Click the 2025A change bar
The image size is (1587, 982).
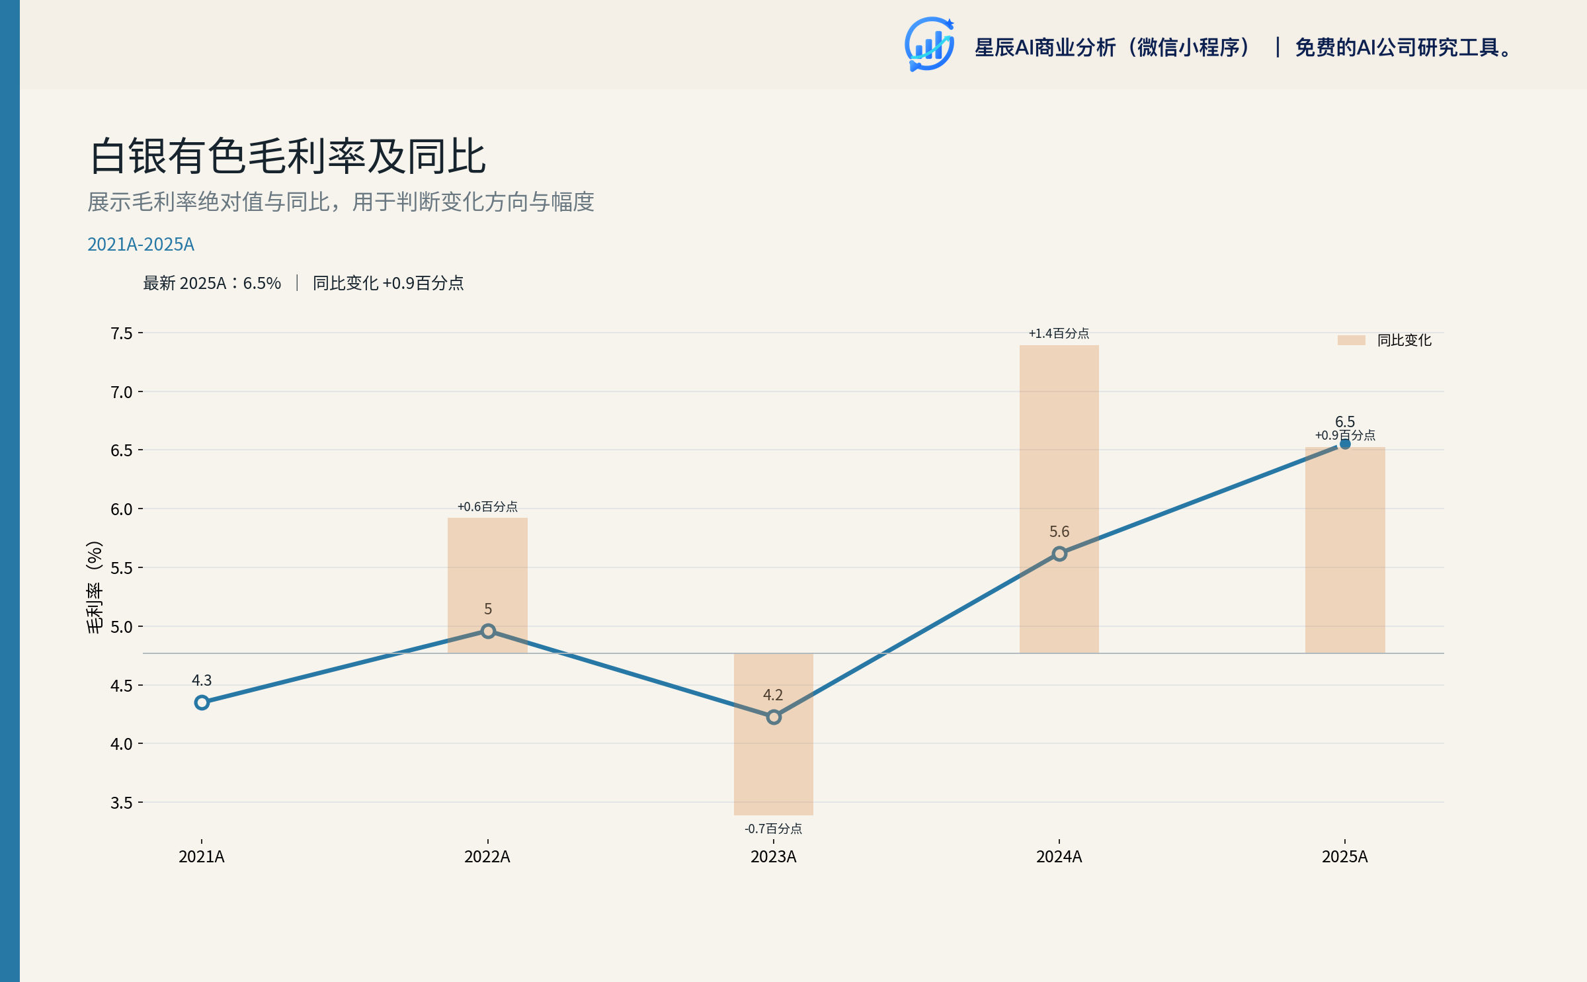point(1345,550)
